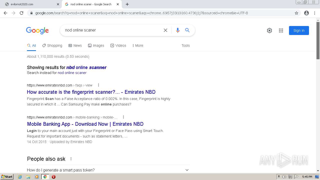Click the Sign in button

[x=299, y=30]
